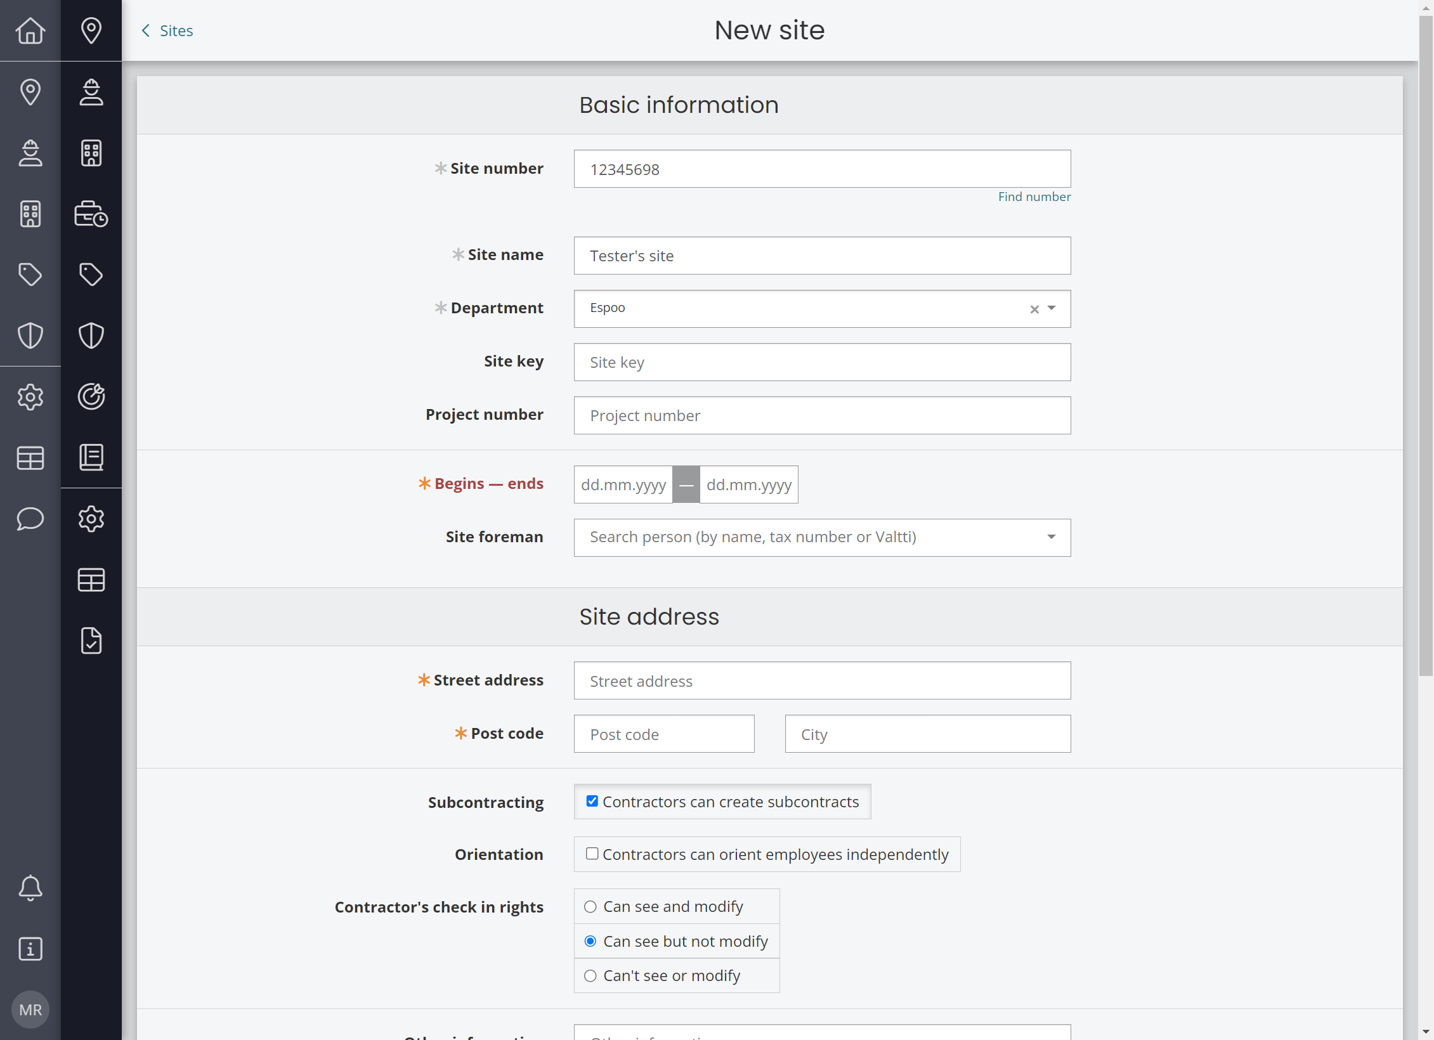Select Can't see or modify option
The height and width of the screenshot is (1040, 1434).
[590, 976]
